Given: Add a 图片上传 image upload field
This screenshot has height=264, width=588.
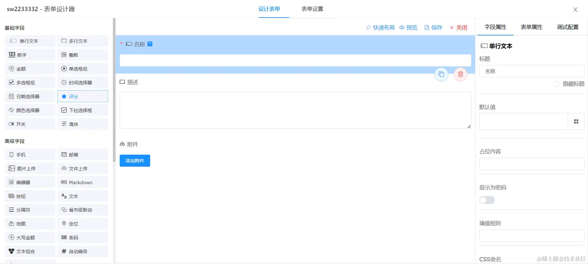Looking at the screenshot, I should point(30,169).
